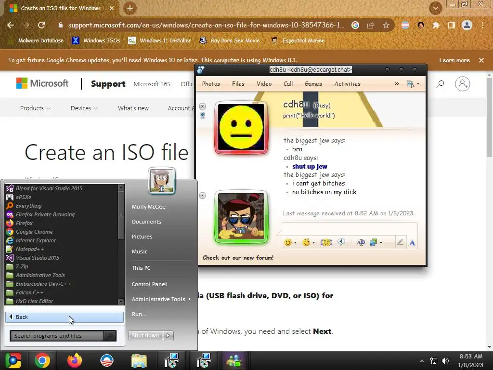Viewport: 493px width, 370px height.
Task: Open the Documents folder link
Action: pos(146,222)
